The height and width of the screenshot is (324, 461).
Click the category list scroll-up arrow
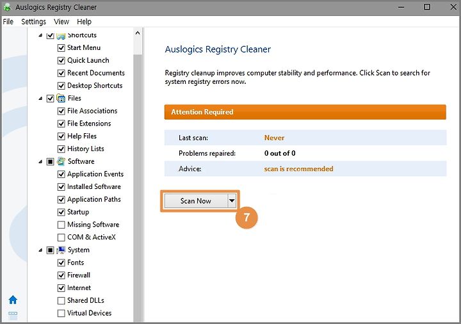[x=137, y=33]
